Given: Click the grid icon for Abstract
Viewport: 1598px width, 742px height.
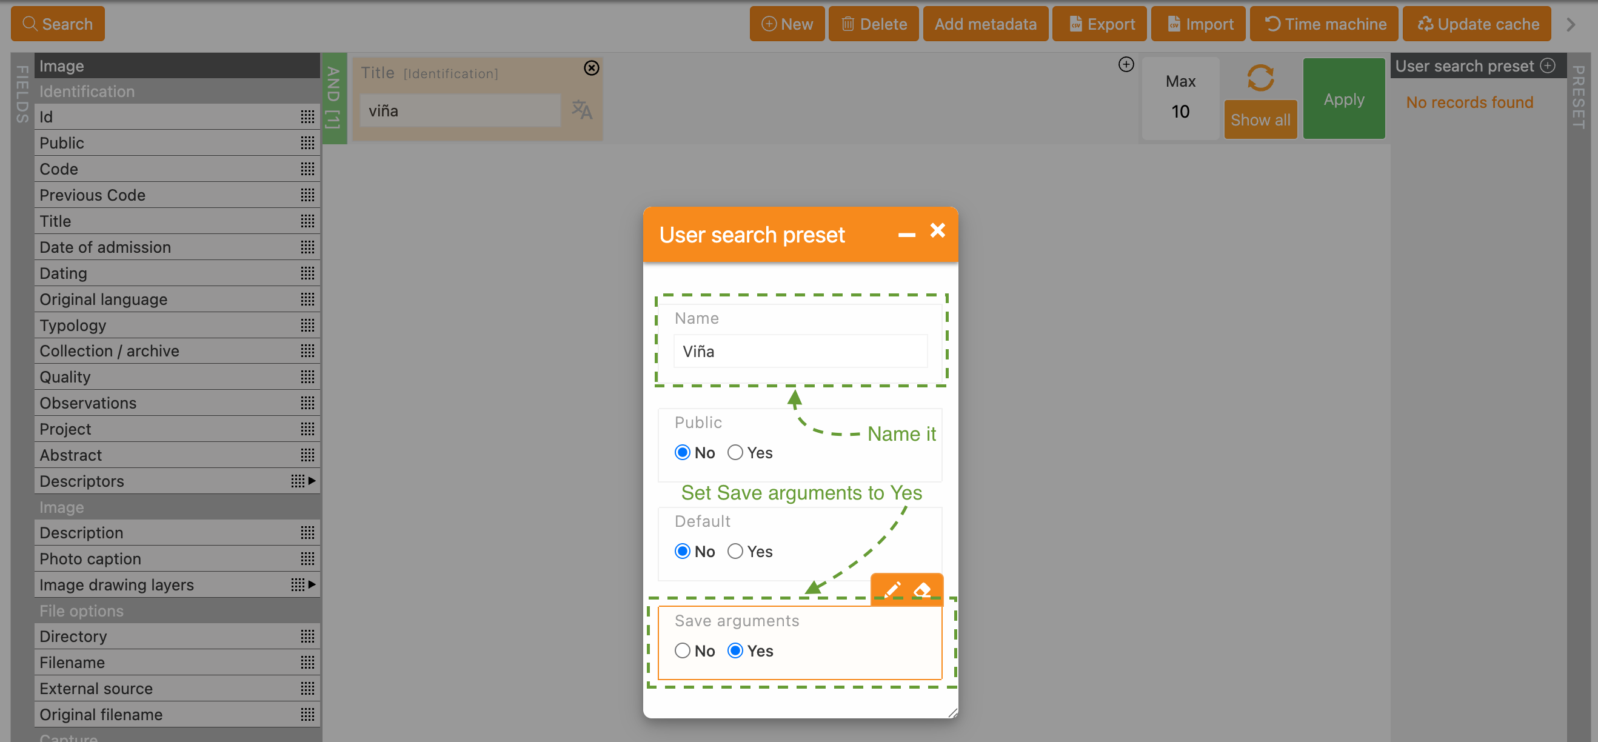Looking at the screenshot, I should tap(307, 455).
